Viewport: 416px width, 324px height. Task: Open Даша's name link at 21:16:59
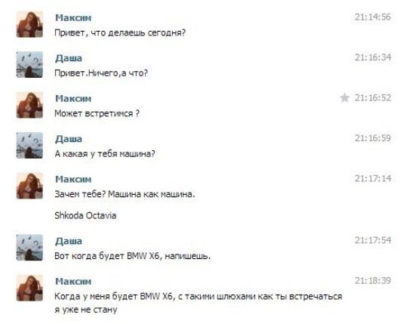69,139
